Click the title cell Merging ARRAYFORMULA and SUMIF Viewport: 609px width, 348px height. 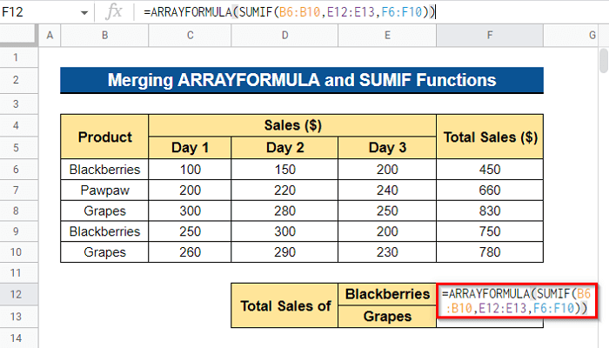point(301,81)
